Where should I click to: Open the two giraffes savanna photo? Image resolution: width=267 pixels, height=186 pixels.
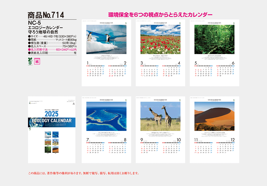161,116
